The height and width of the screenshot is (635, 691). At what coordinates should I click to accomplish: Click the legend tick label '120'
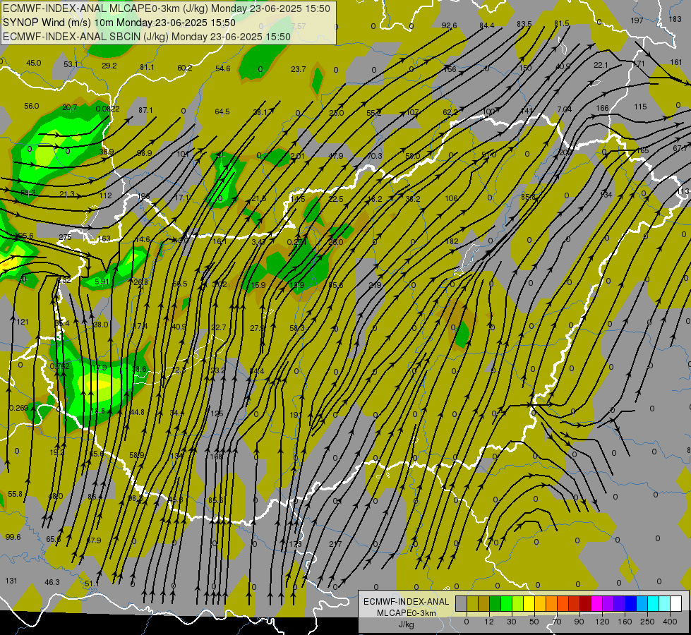(602, 622)
